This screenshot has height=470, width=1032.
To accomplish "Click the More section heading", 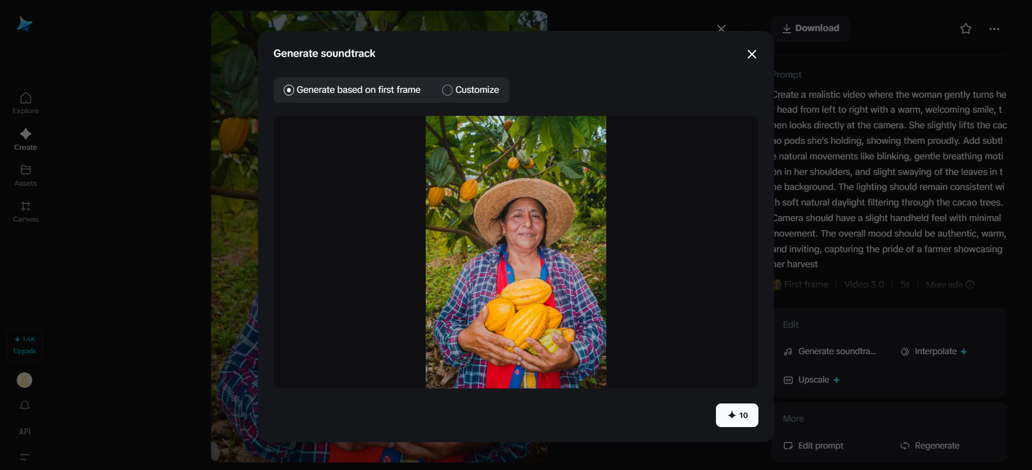I will (x=793, y=418).
